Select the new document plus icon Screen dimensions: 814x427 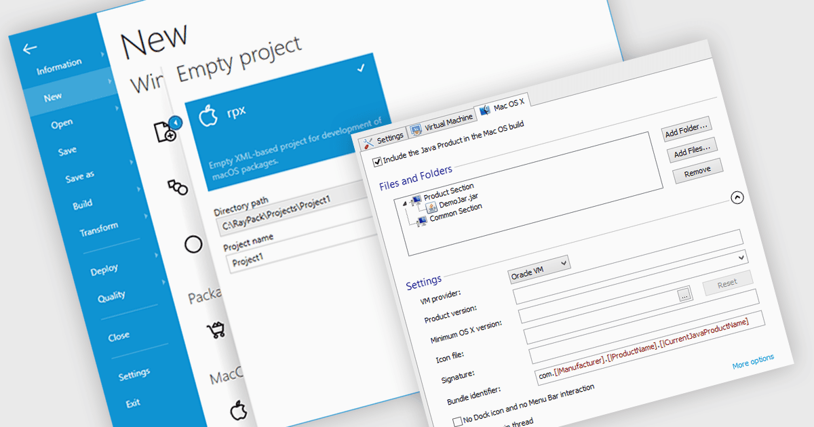(165, 131)
